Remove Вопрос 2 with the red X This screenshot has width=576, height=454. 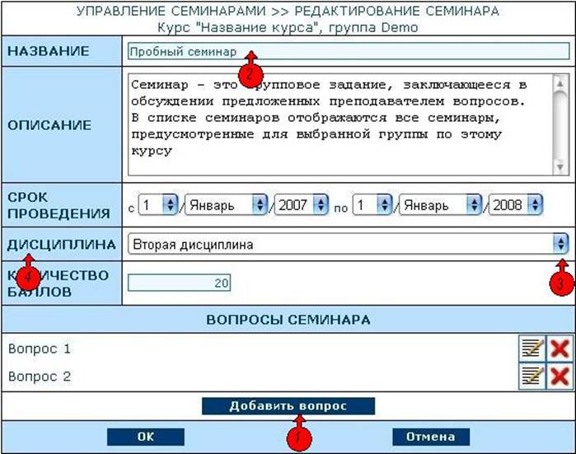560,377
